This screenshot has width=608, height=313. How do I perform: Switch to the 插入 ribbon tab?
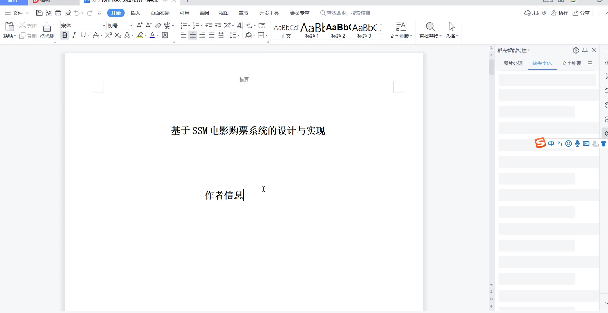(136, 13)
